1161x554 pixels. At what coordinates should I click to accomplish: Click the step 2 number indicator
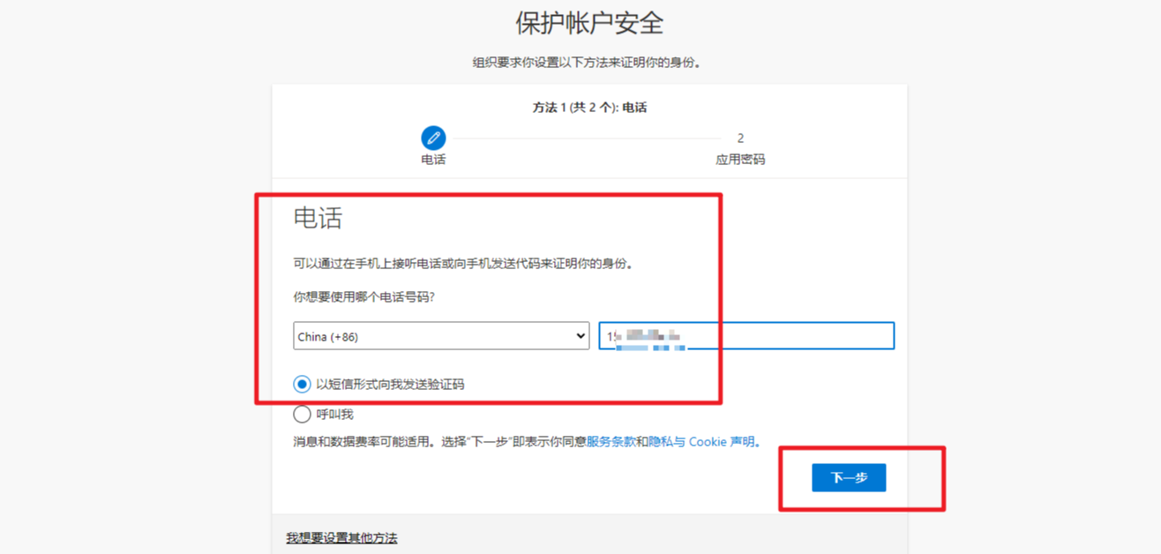(x=740, y=138)
